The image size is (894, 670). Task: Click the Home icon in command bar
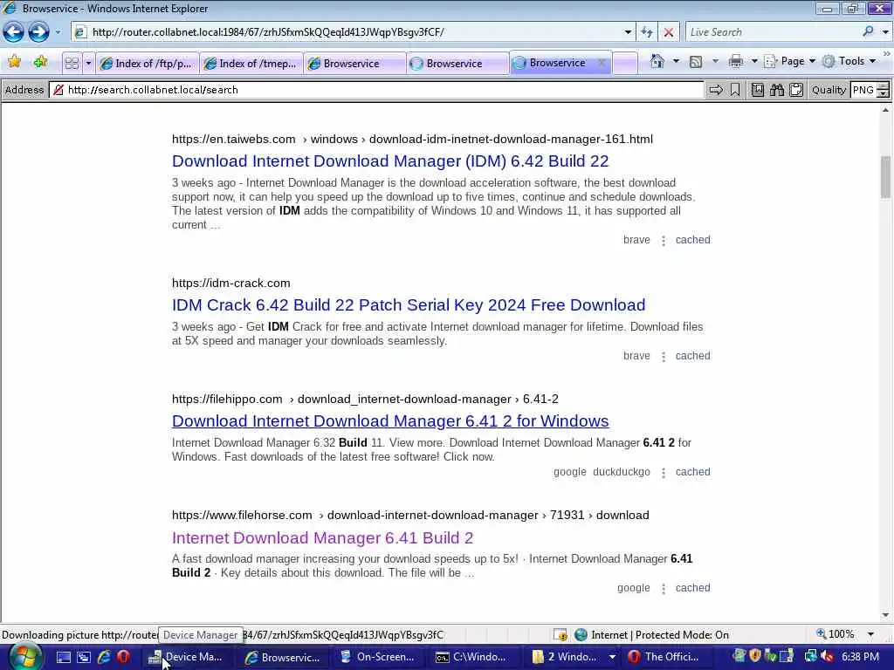tap(657, 62)
